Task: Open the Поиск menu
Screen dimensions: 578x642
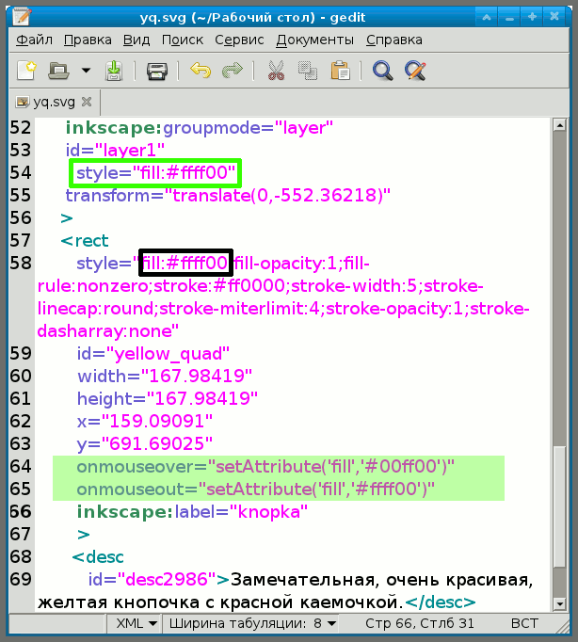Action: (183, 40)
